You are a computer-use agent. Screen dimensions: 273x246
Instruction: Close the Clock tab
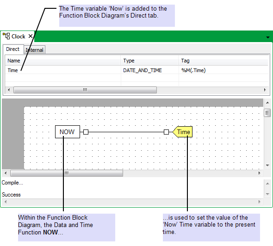31,36
